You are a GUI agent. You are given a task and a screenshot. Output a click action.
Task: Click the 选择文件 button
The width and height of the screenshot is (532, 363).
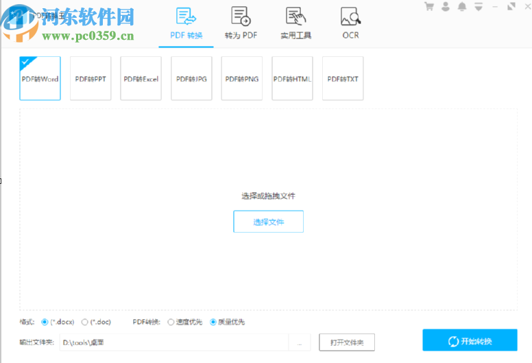268,222
